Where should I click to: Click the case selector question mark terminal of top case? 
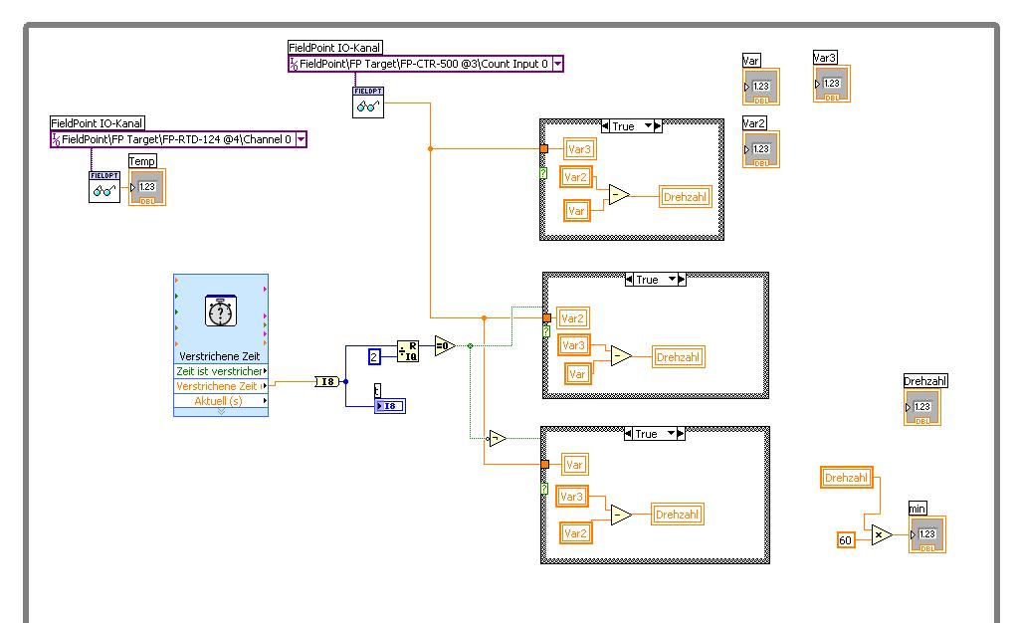pos(543,173)
